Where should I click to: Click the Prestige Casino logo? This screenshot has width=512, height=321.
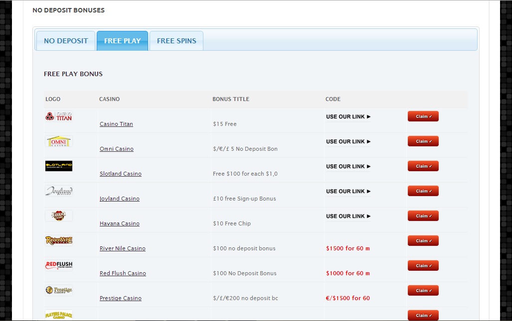click(x=59, y=290)
